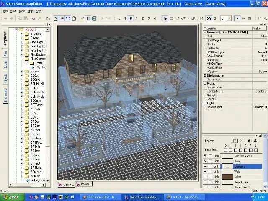
Task: Select the eraser tool in toolbar
Action: coord(193,18)
